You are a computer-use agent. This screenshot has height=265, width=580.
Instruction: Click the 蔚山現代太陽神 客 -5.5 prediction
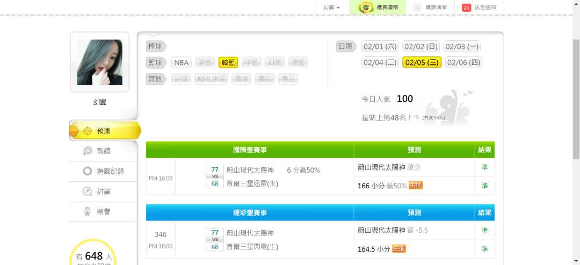coord(393,230)
